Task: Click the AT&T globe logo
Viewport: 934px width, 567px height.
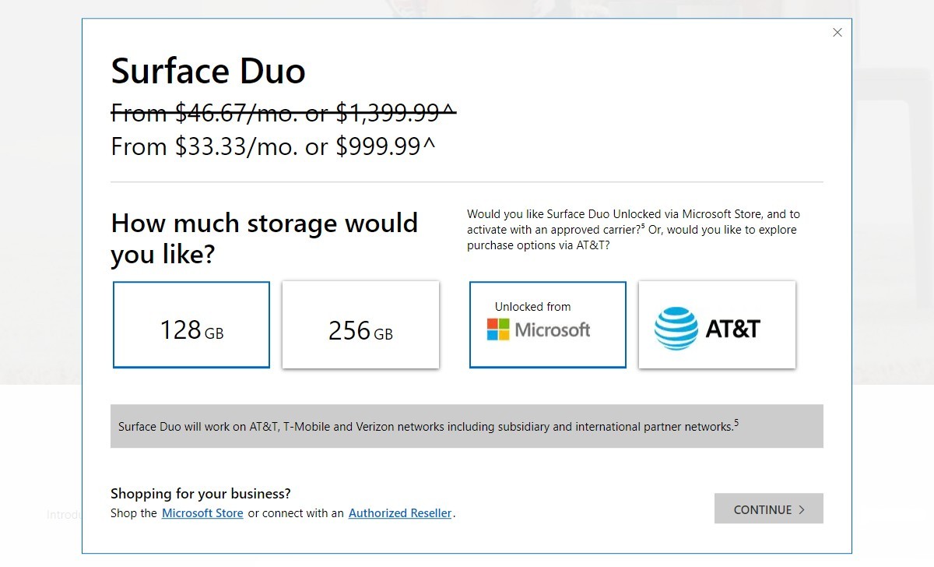Action: pos(676,328)
